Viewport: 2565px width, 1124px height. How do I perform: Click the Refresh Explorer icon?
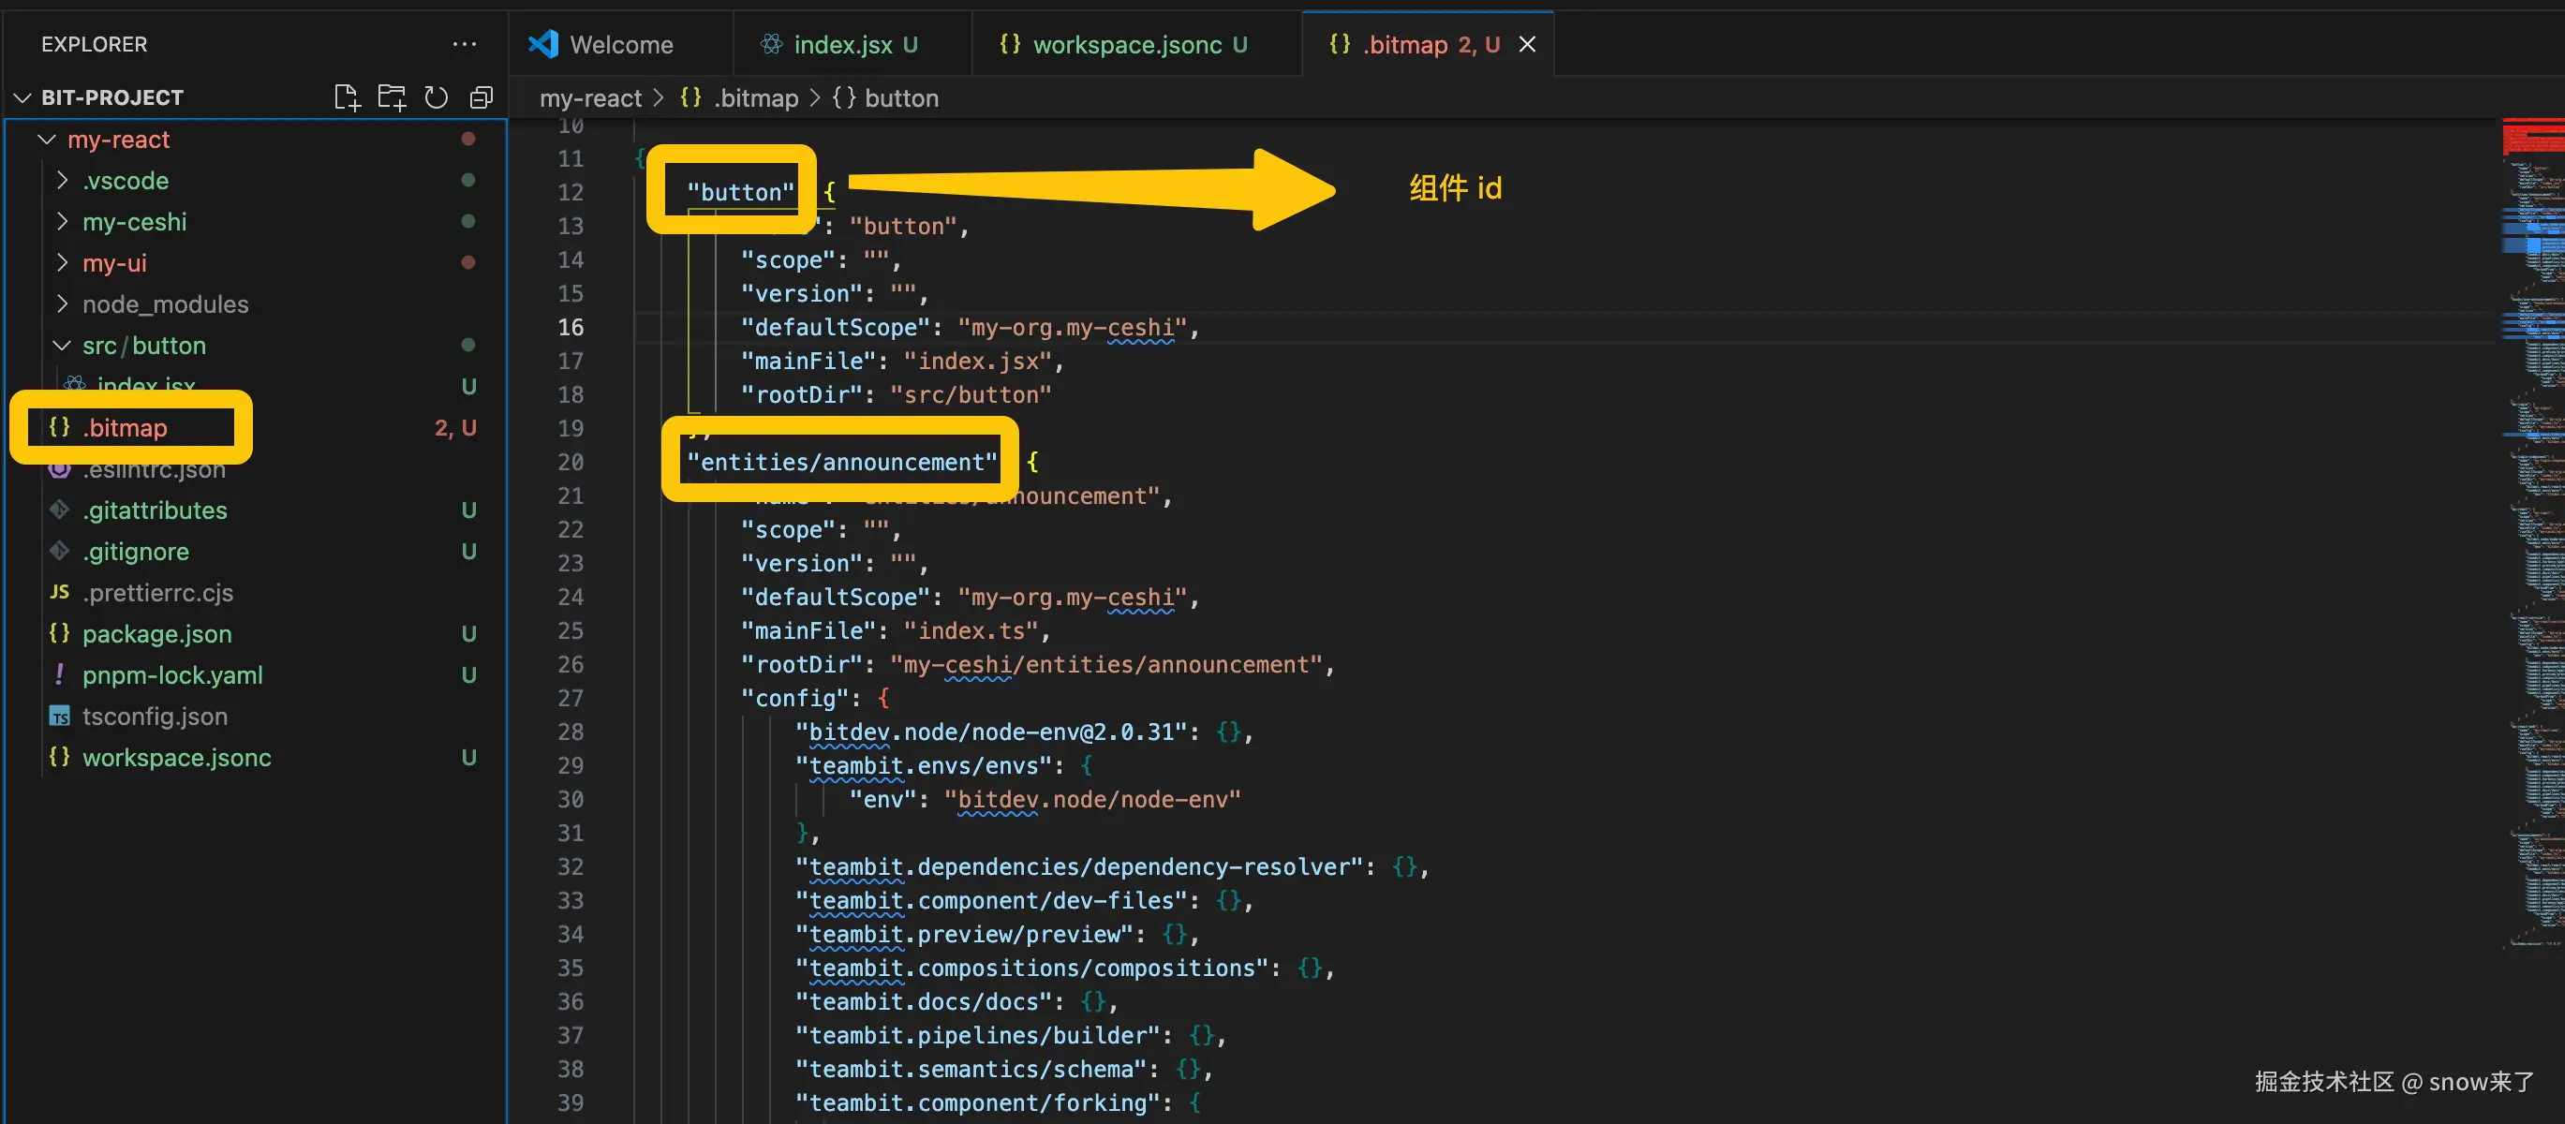(437, 97)
